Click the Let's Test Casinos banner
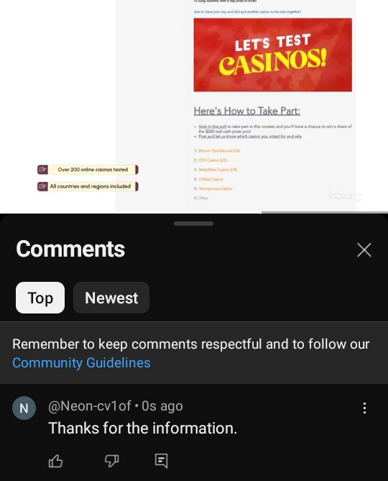This screenshot has height=481, width=388. point(273,55)
